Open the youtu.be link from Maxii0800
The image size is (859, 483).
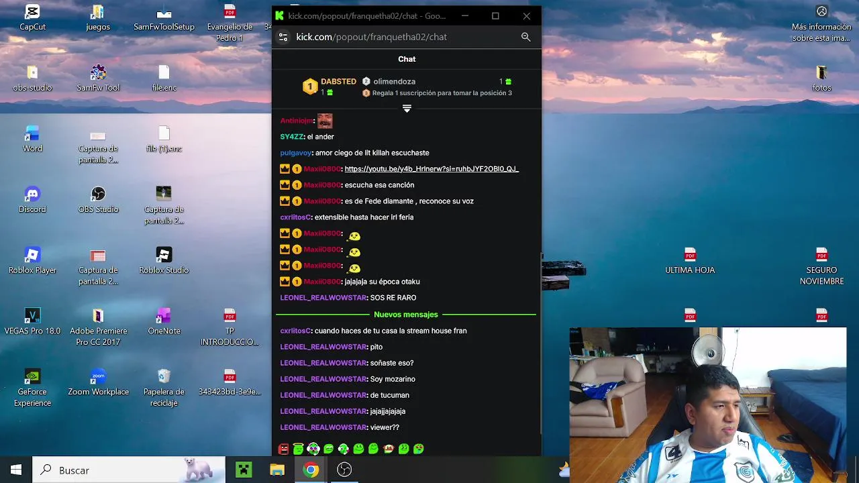[x=432, y=169]
